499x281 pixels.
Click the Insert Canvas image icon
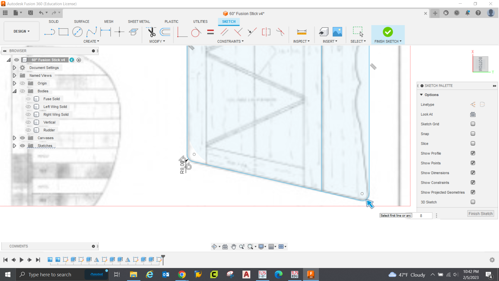click(337, 32)
